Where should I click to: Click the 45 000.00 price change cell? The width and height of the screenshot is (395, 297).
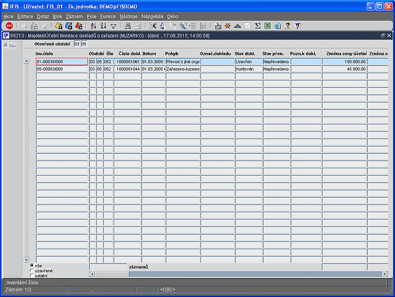[x=344, y=69]
